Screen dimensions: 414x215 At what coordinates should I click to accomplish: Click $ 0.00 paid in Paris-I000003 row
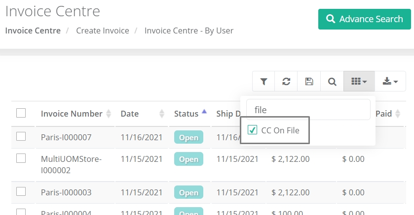coord(353,192)
